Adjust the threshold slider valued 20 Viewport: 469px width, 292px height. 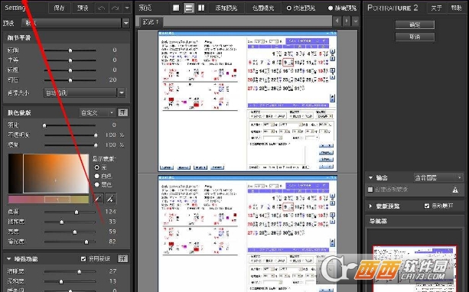(x=70, y=80)
